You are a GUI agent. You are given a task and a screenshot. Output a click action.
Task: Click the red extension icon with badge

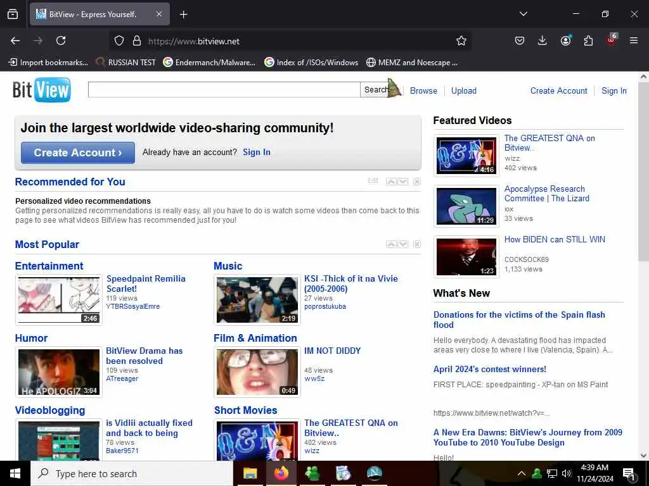[612, 40]
